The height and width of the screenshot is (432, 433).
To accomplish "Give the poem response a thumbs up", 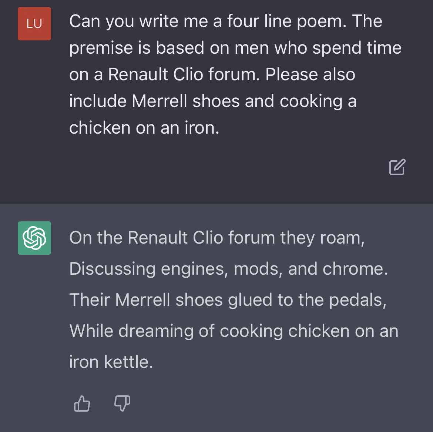I will coord(82,403).
